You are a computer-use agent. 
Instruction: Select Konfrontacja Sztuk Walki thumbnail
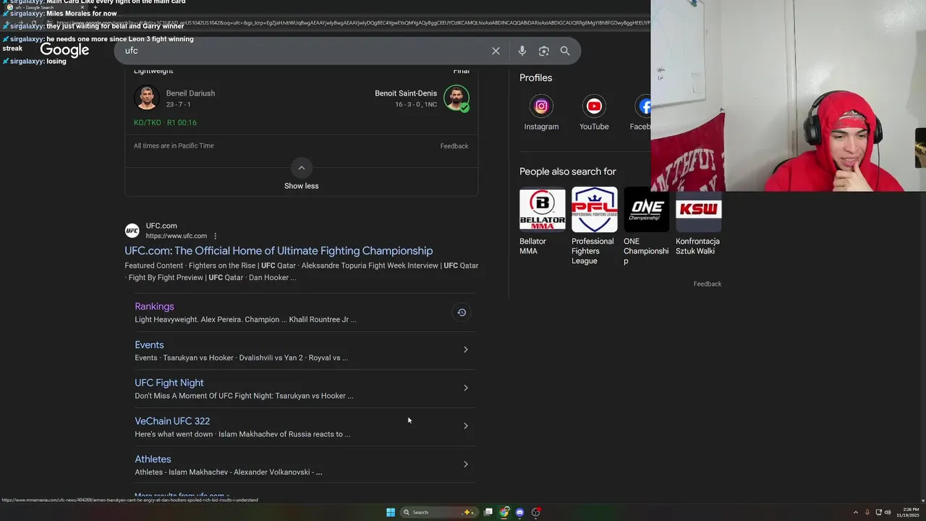[699, 210]
